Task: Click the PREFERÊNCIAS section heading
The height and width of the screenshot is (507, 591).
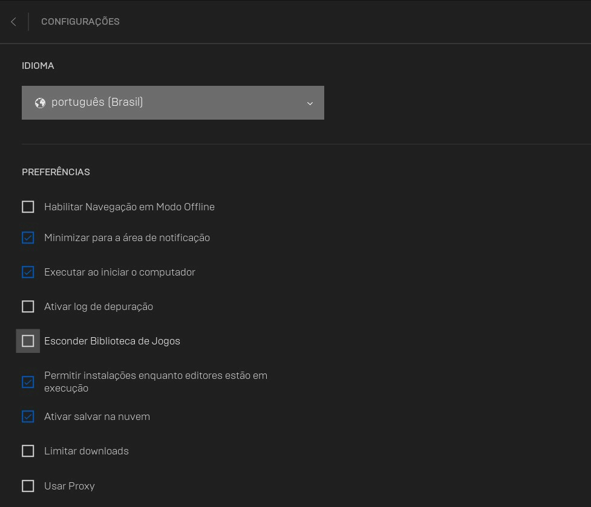Action: click(x=56, y=172)
